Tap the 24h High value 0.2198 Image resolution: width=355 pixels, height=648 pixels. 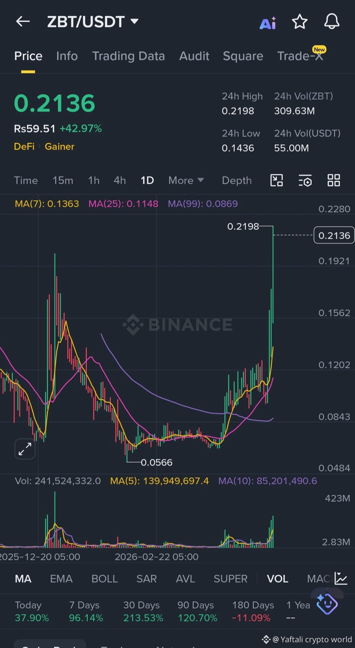tap(238, 111)
